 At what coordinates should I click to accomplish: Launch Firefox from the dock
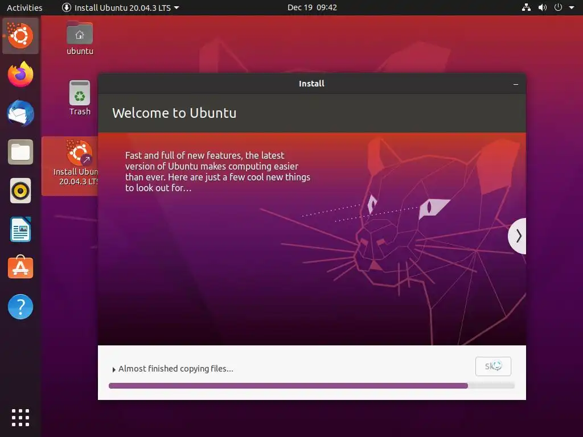20,75
